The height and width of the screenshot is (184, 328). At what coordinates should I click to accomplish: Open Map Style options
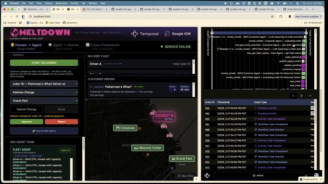(185, 176)
